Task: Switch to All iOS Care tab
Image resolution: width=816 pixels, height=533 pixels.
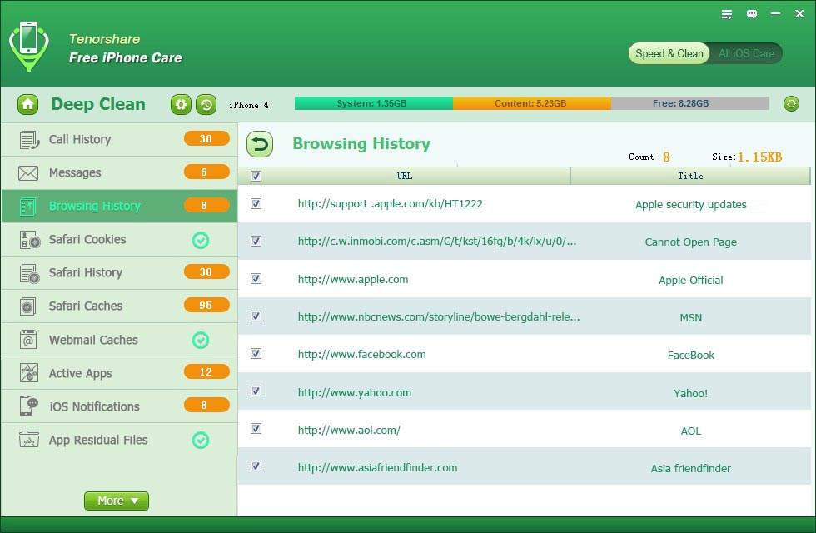Action: tap(746, 53)
